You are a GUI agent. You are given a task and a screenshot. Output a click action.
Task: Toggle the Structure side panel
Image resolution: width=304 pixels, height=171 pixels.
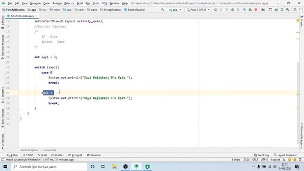pyautogui.click(x=2, y=95)
